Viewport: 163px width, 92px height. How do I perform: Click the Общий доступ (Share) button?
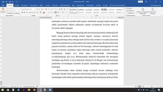tap(156, 5)
